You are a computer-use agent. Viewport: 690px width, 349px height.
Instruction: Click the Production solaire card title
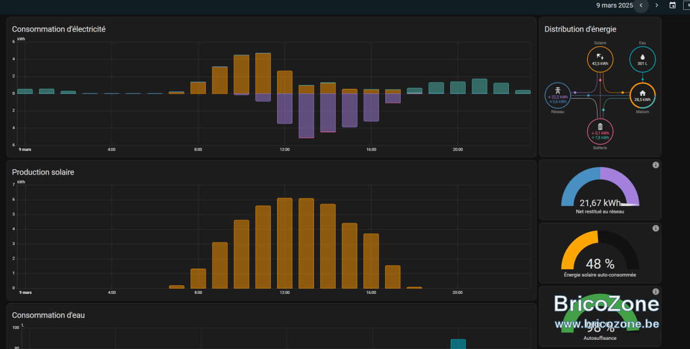click(43, 172)
